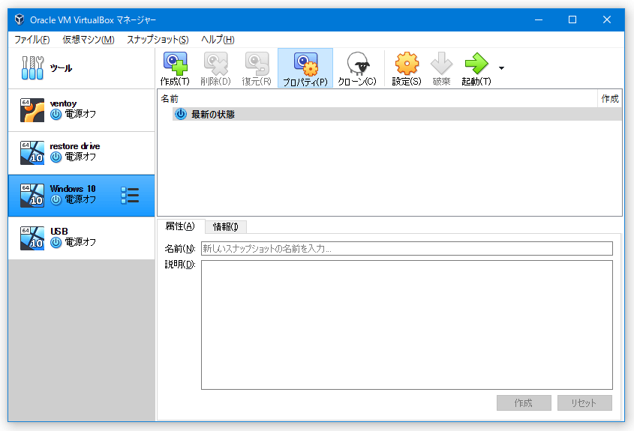Image resolution: width=634 pixels, height=431 pixels.
Task: Select the Windows 10 virtual machine
Action: 81,196
